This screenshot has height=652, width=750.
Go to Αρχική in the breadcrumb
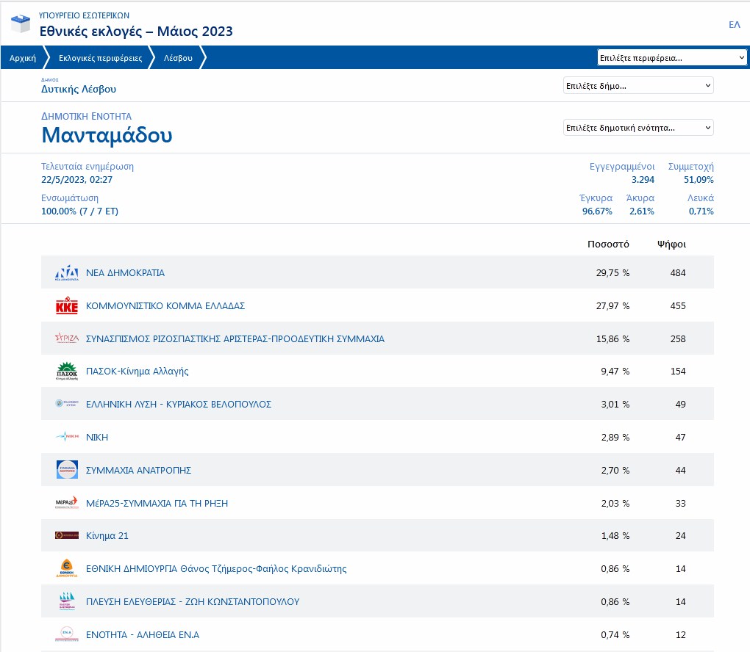23,58
